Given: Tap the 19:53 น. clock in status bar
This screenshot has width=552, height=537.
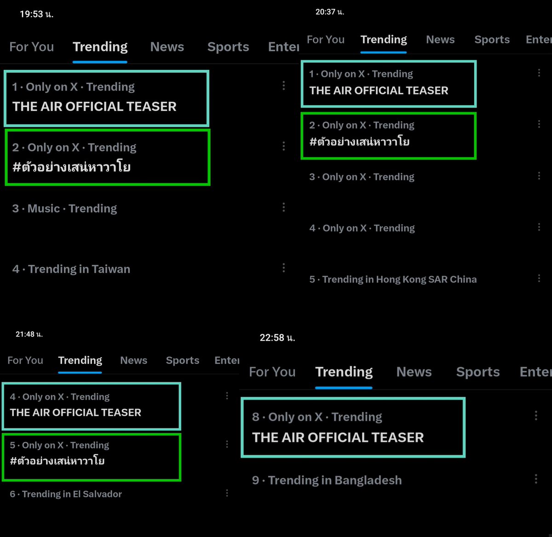Looking at the screenshot, I should tap(36, 14).
